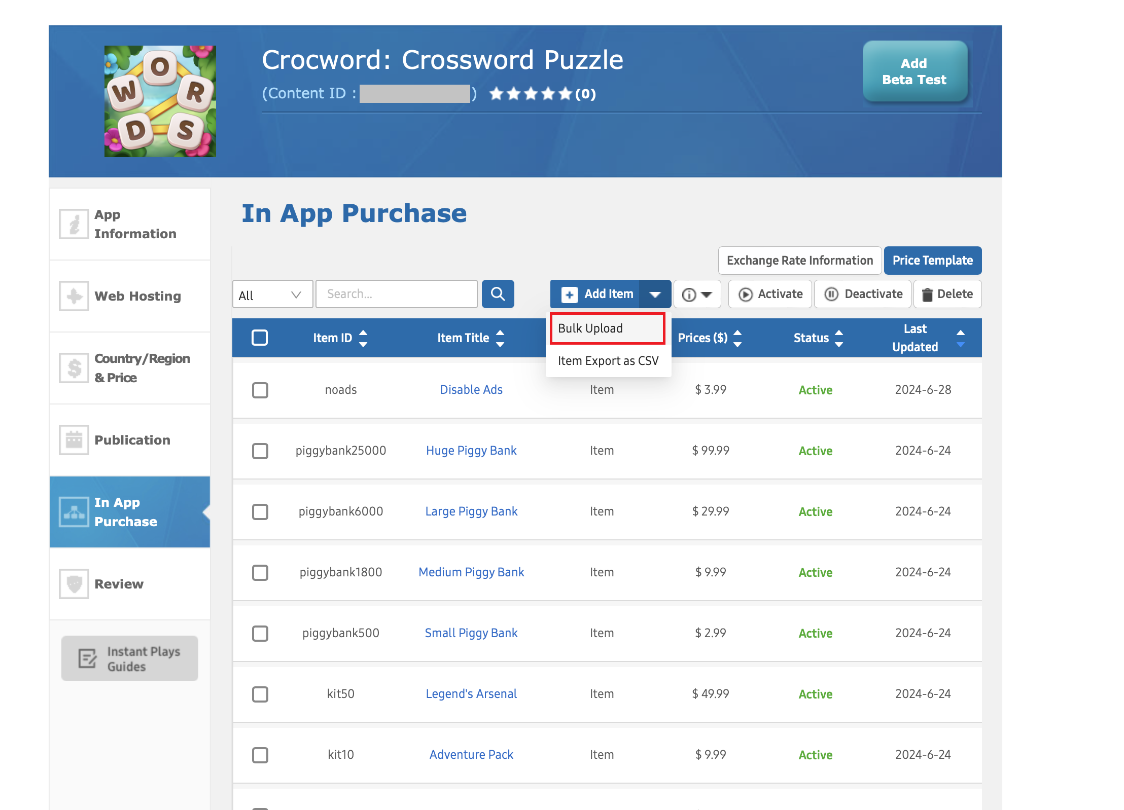The image size is (1124, 810).
Task: Check the select-all checkbox in table header
Action: pyautogui.click(x=260, y=337)
